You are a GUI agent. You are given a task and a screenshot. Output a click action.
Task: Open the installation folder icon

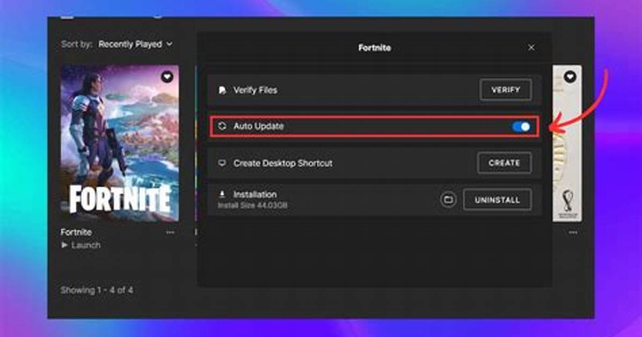(x=448, y=200)
